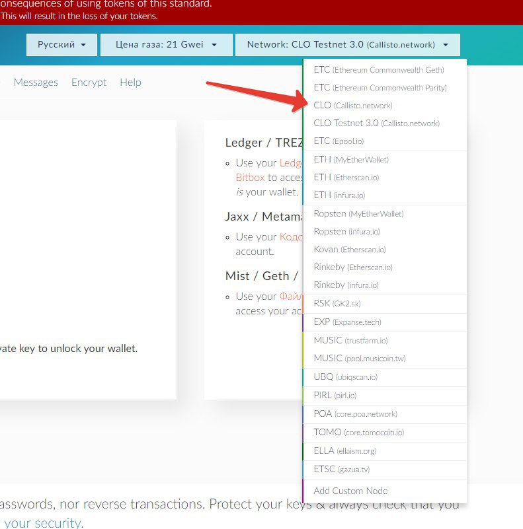This screenshot has height=529, width=523.
Task: Select MUSIC (pool.musicoin.tw) network
Action: [385, 359]
